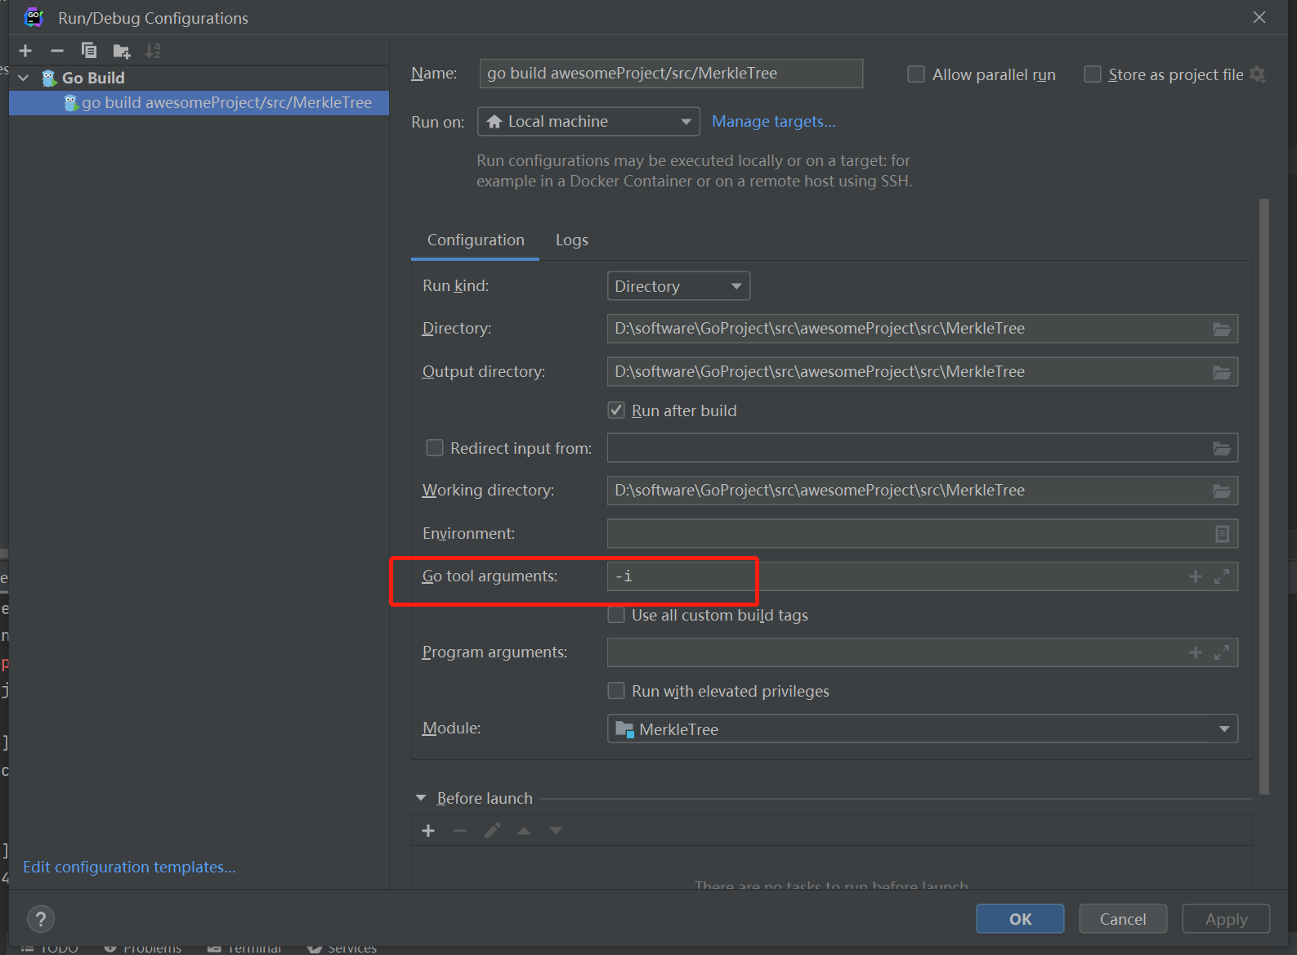Click into the Name input field
This screenshot has width=1297, height=955.
[671, 74]
